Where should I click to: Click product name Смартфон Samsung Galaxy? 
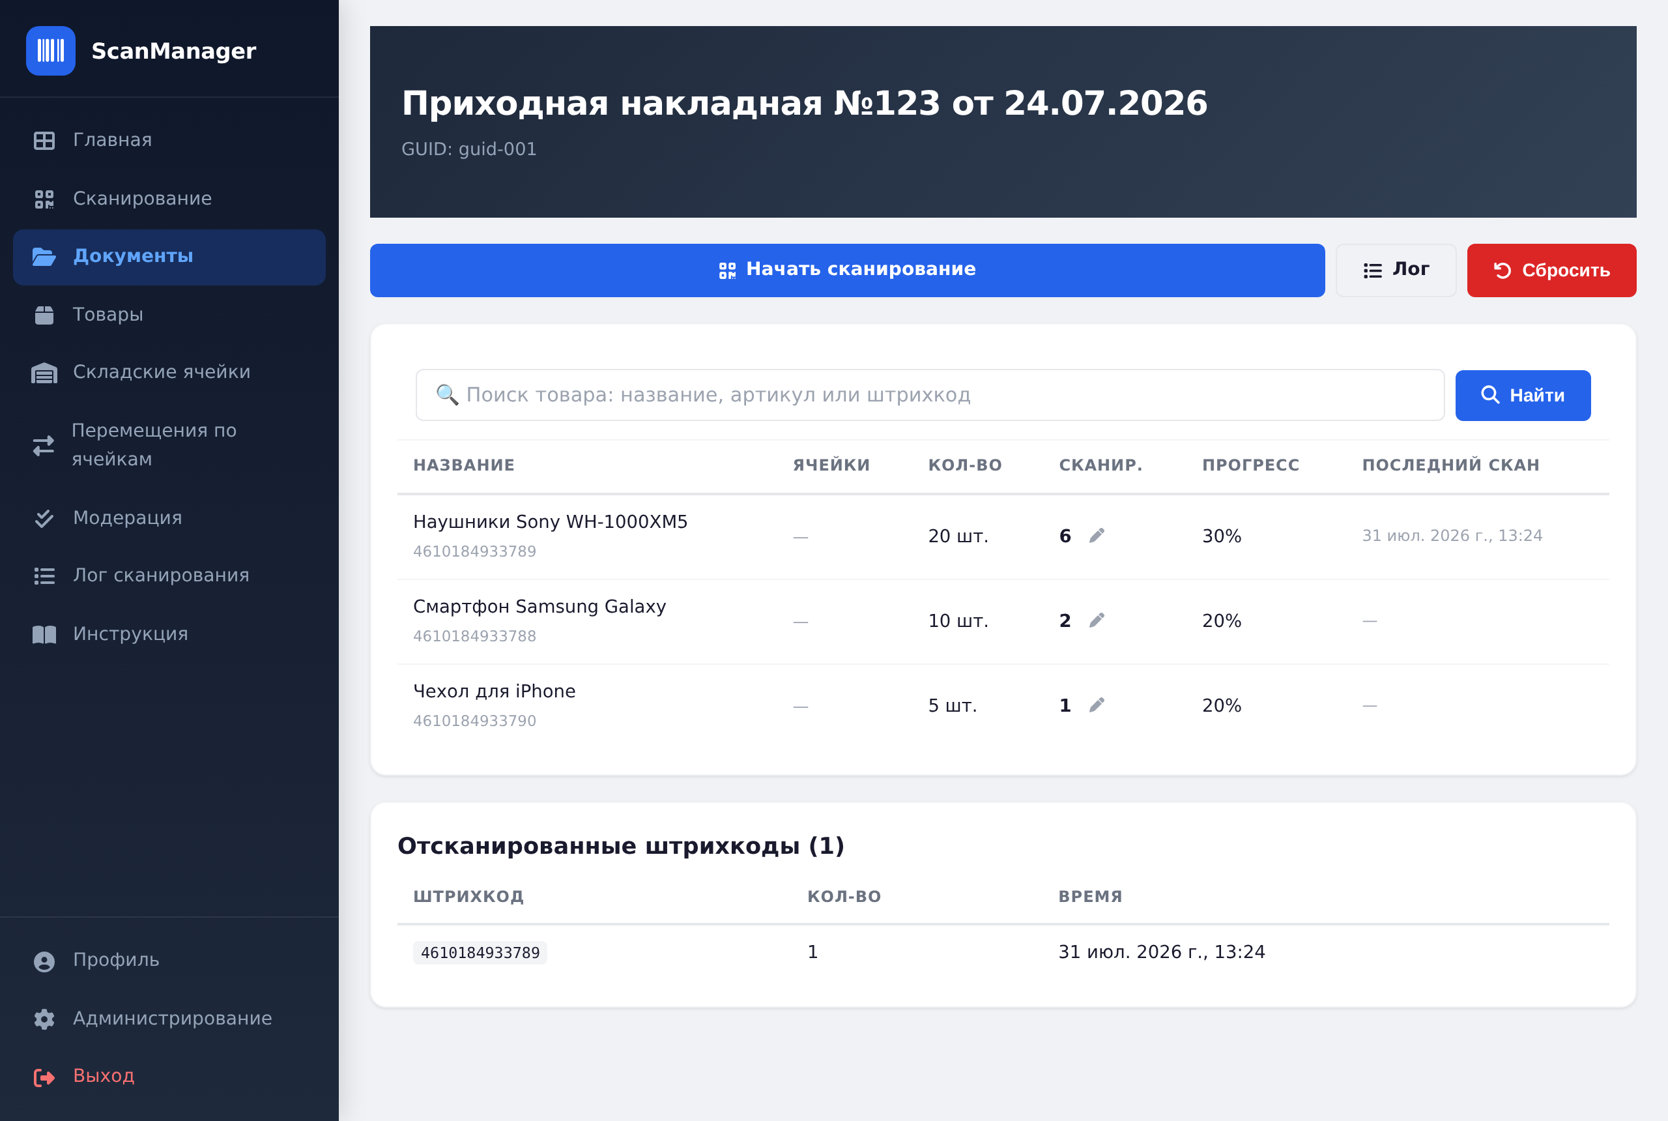pos(539,606)
